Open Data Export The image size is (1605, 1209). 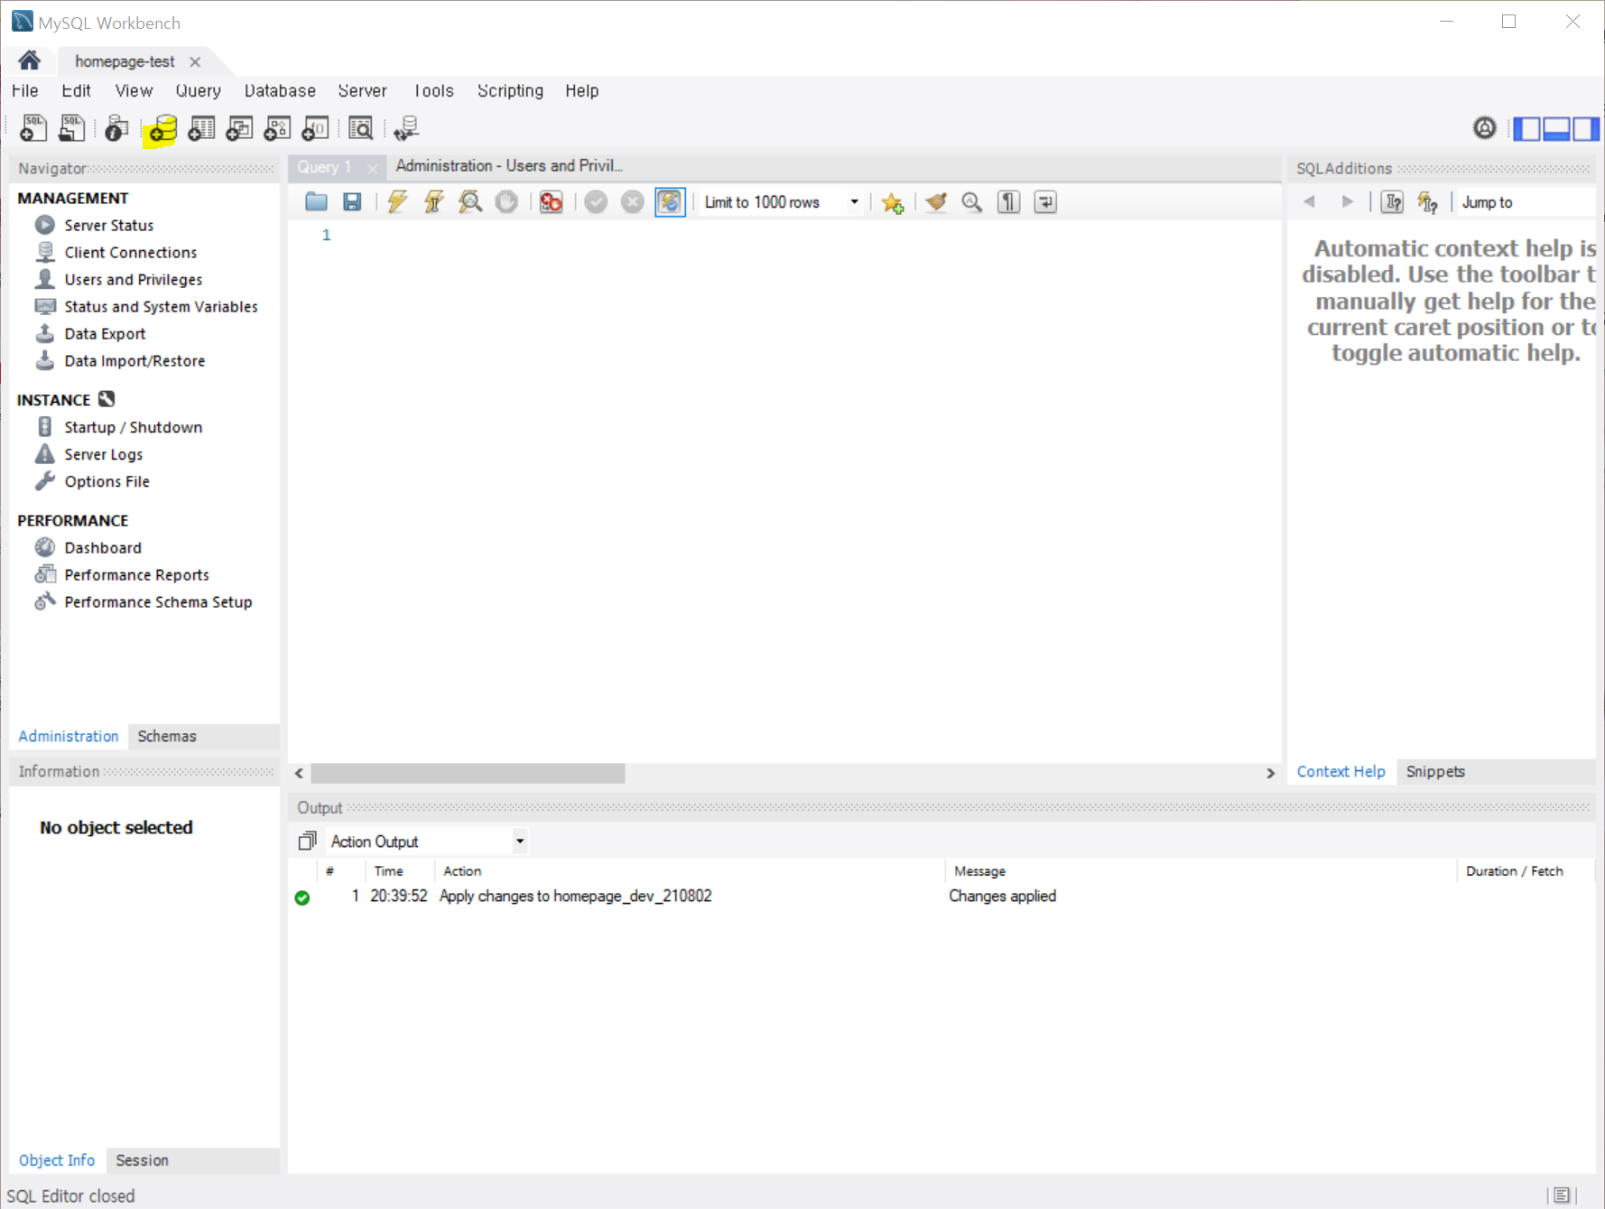(x=105, y=333)
